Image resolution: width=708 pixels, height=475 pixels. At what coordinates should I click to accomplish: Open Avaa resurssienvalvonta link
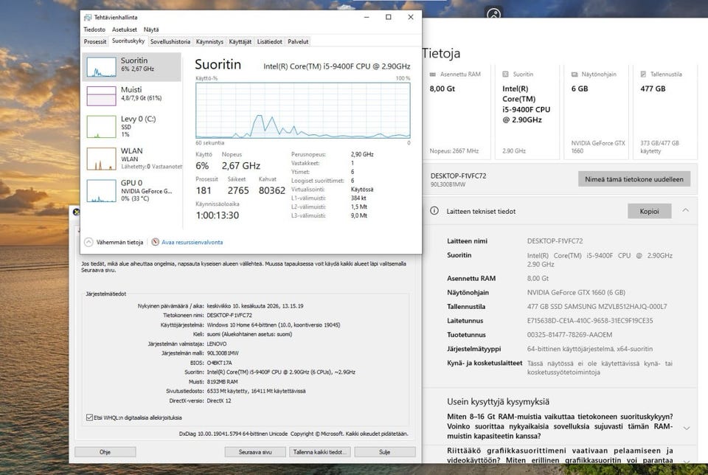[x=192, y=242]
